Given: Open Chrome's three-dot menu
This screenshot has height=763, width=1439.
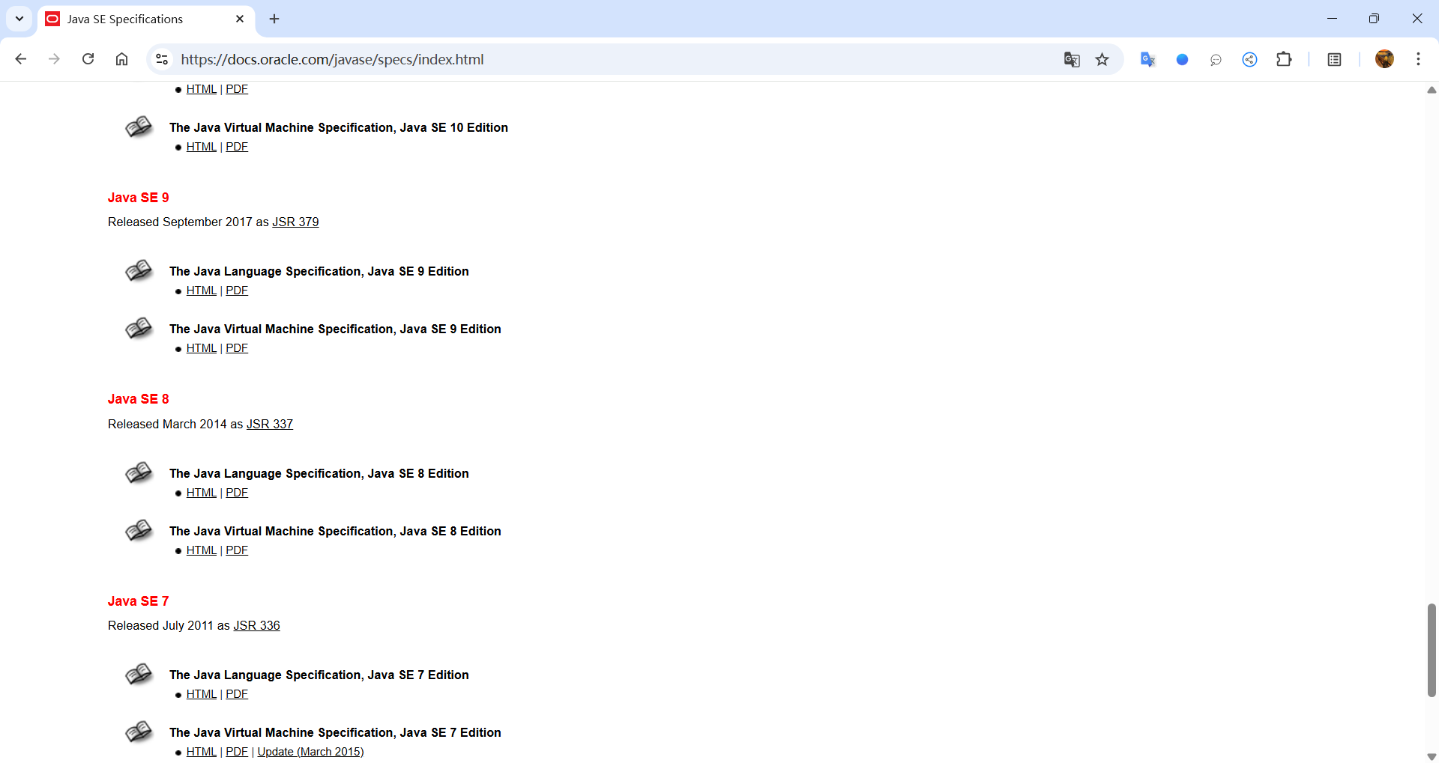Looking at the screenshot, I should (x=1418, y=59).
